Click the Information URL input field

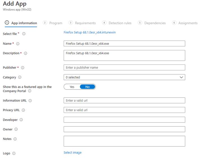click(124, 100)
